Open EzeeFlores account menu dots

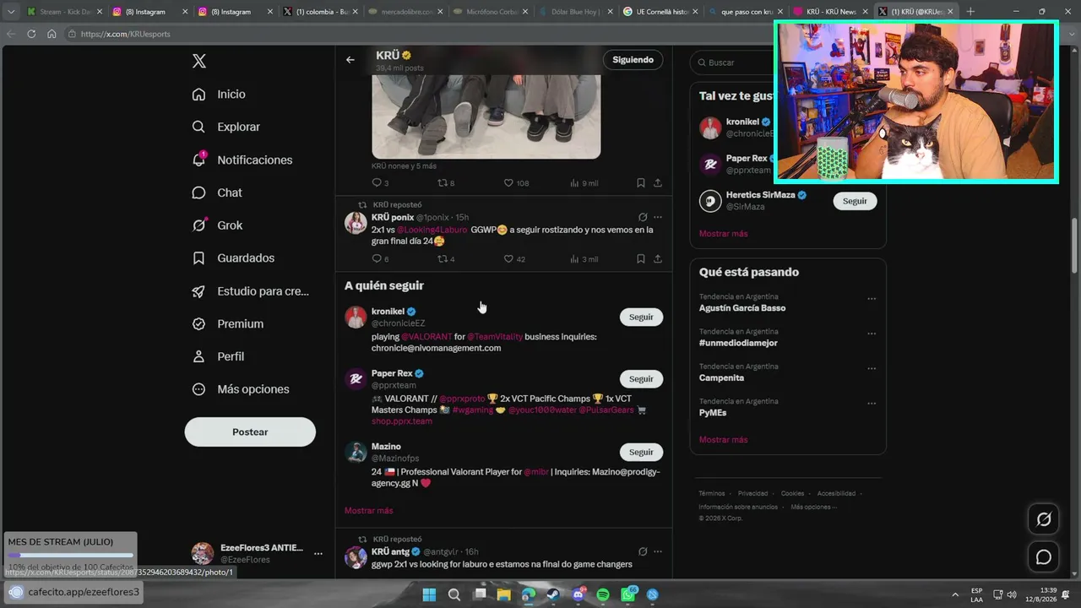[x=318, y=554]
